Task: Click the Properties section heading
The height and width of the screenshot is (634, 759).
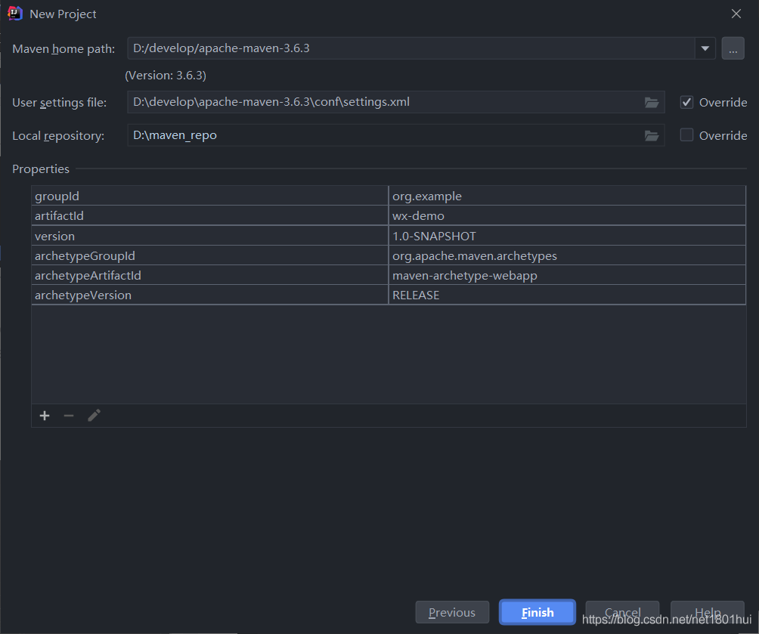Action: tap(41, 169)
